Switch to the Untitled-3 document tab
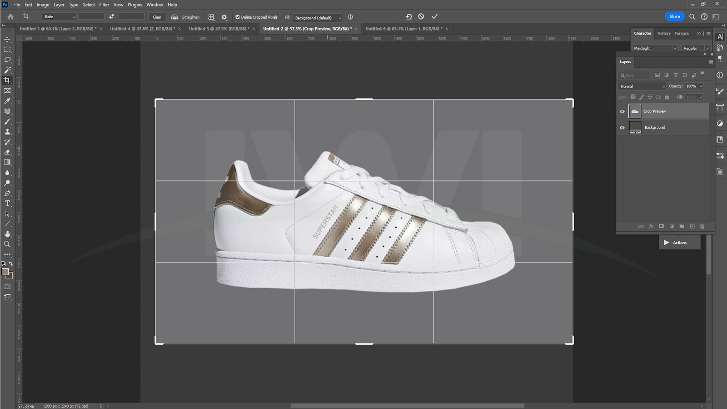The height and width of the screenshot is (409, 727). point(58,29)
